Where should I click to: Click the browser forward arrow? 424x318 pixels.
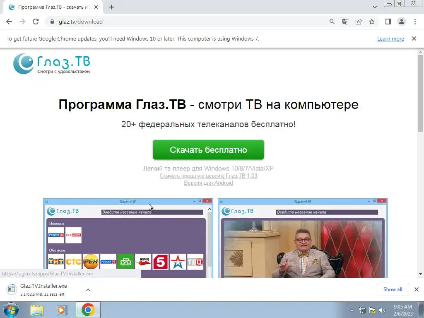[x=22, y=22]
